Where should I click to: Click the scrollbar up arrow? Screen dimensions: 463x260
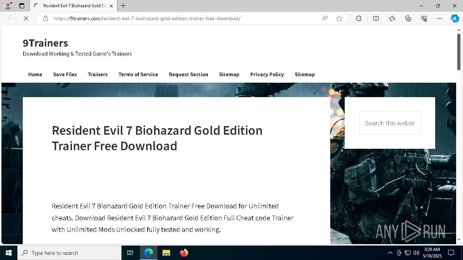point(459,30)
